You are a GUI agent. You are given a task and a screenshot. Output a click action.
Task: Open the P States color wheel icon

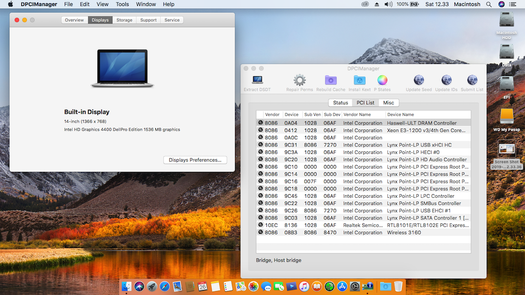[382, 81]
